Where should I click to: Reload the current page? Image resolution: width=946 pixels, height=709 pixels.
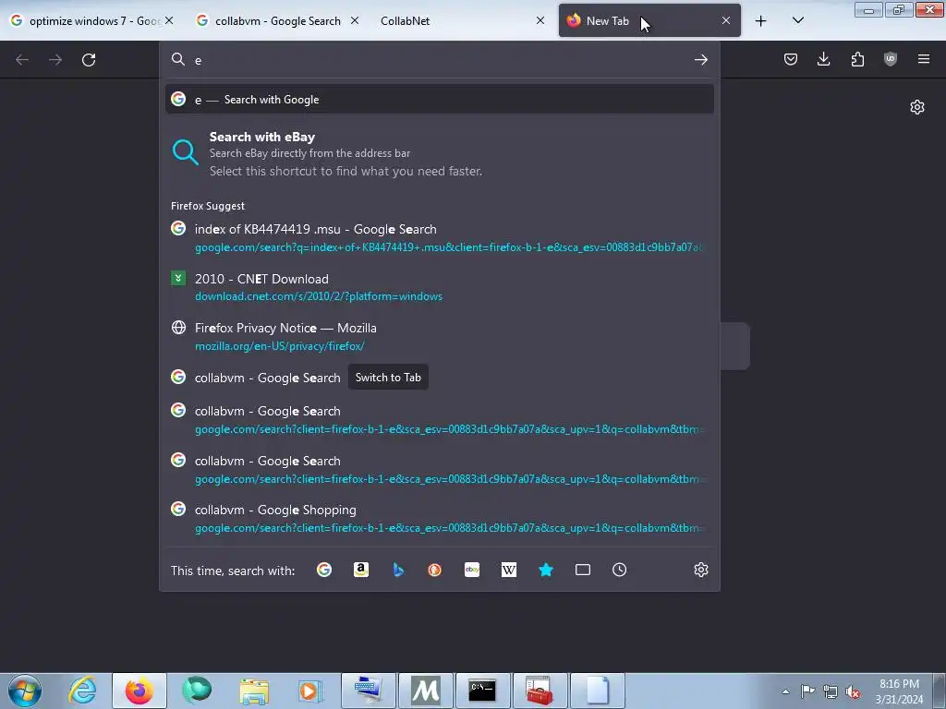click(89, 60)
